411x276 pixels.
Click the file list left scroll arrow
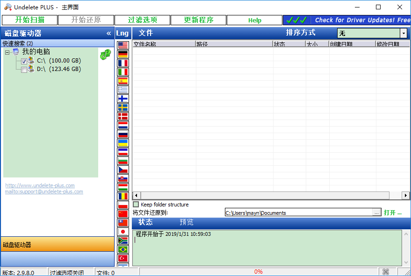(136, 195)
